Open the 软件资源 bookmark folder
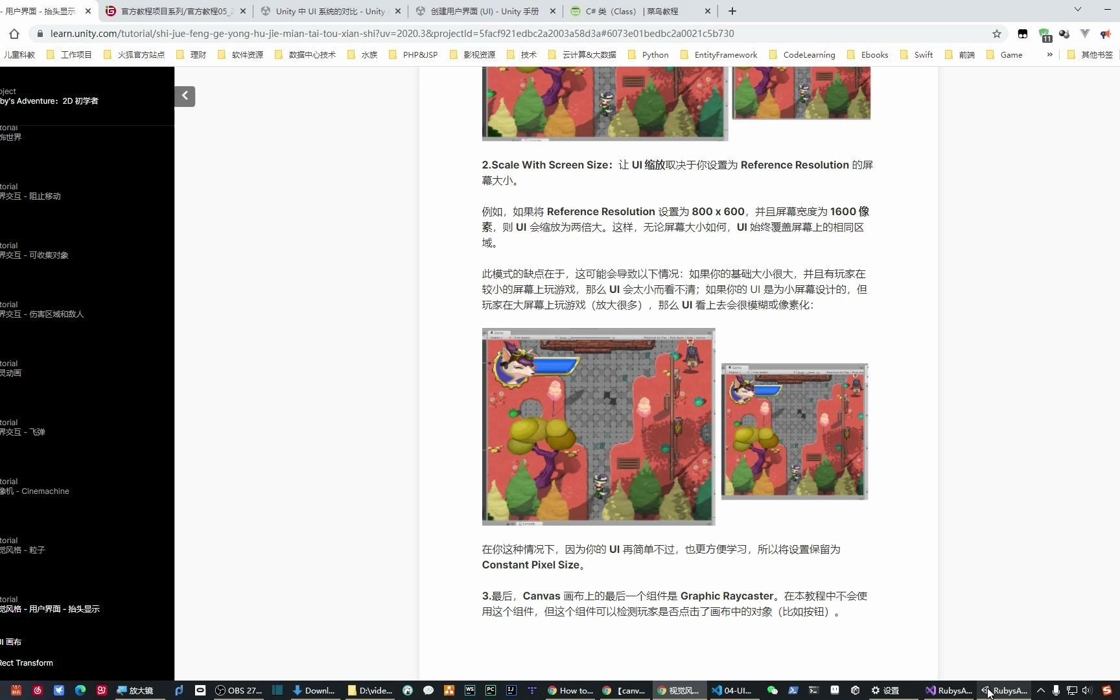Image resolution: width=1120 pixels, height=700 pixels. pyautogui.click(x=240, y=55)
